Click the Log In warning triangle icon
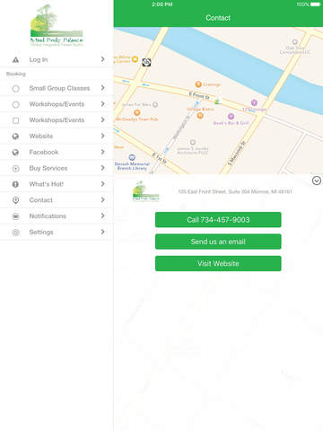This screenshot has width=323, height=431. (15, 60)
